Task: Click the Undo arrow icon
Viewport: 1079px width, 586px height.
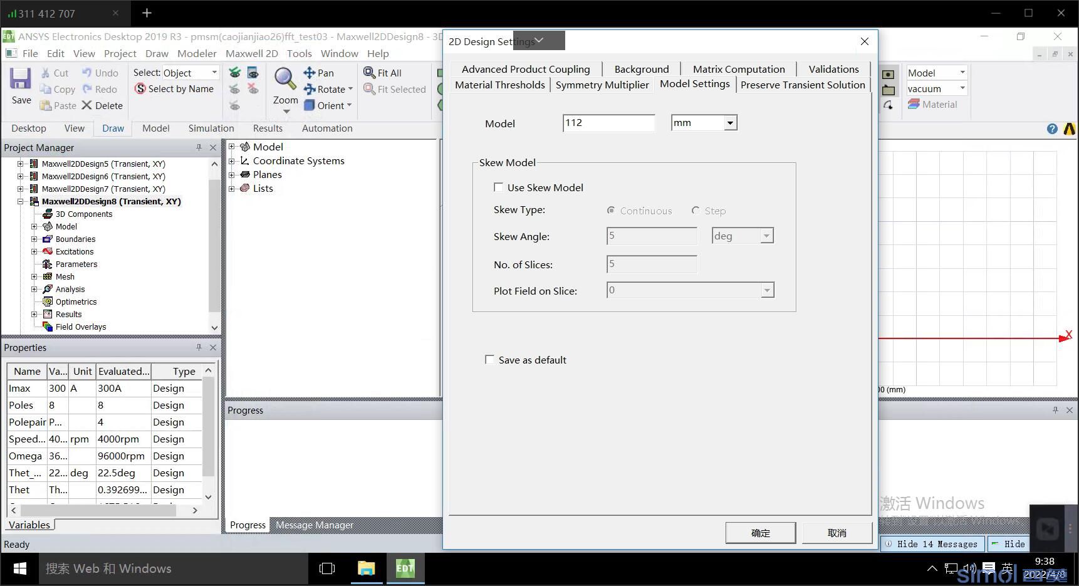Action: click(x=87, y=73)
